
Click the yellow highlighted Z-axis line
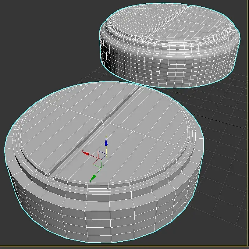pyautogui.click(x=106, y=151)
